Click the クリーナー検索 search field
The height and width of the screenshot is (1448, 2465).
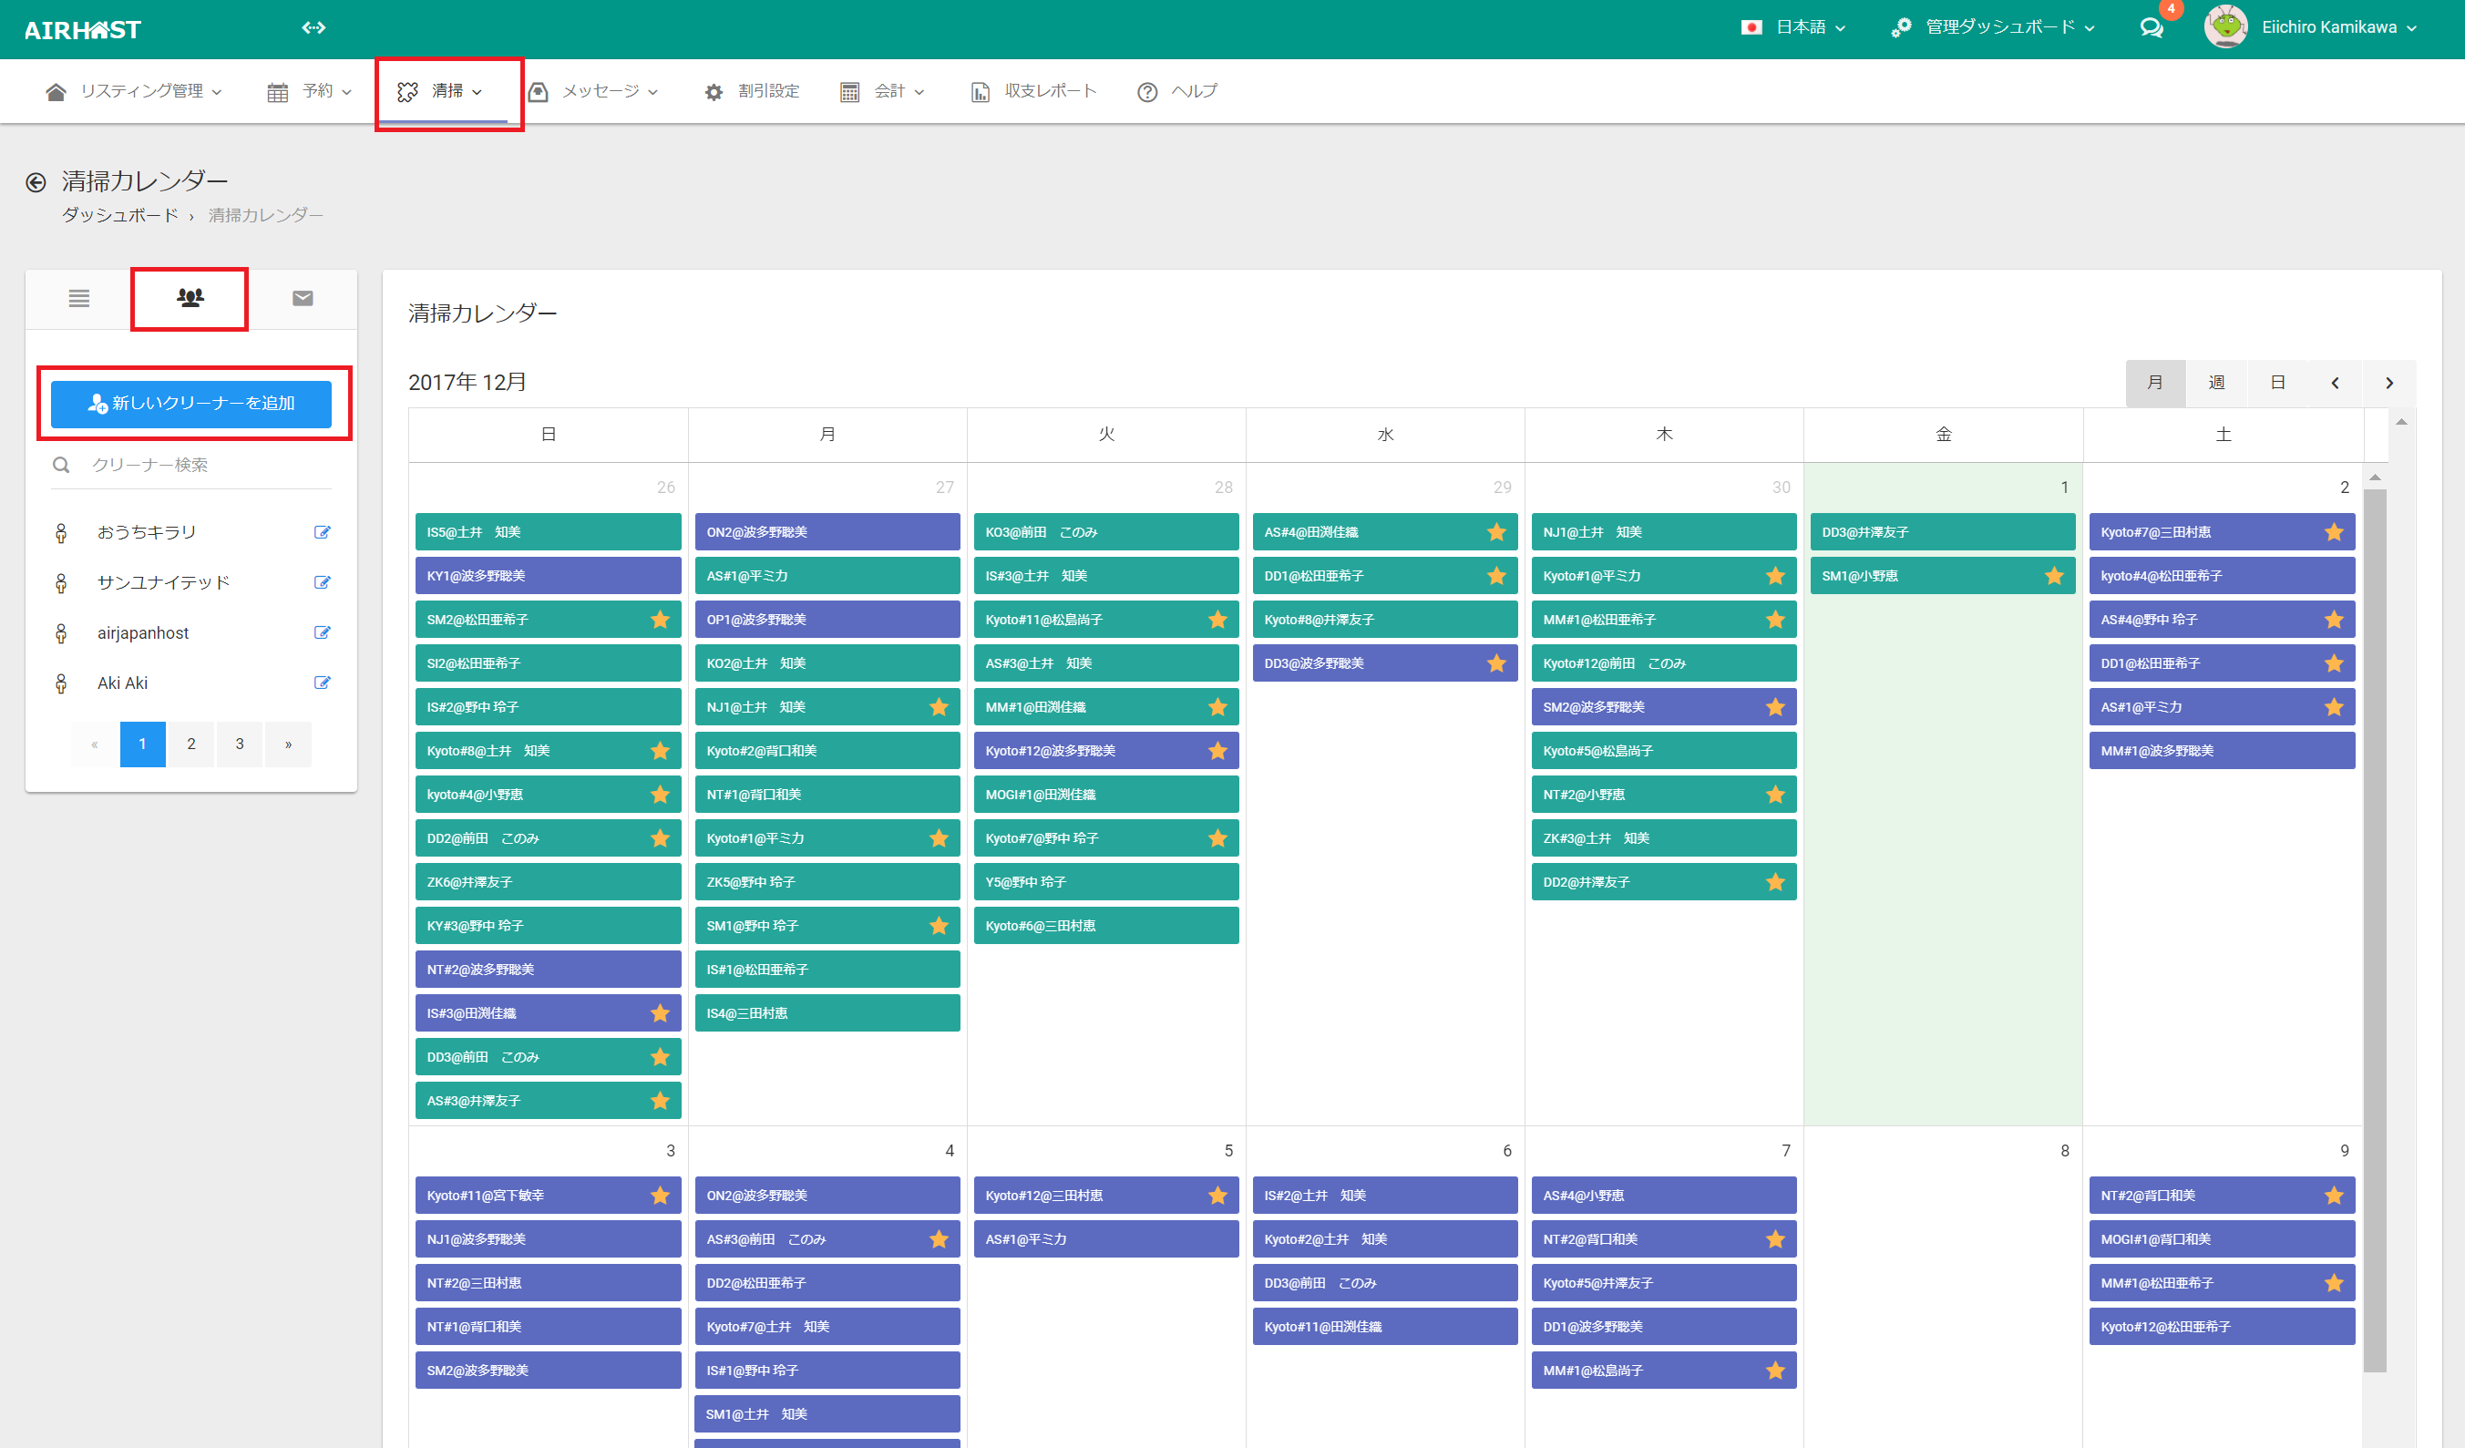pyautogui.click(x=205, y=465)
